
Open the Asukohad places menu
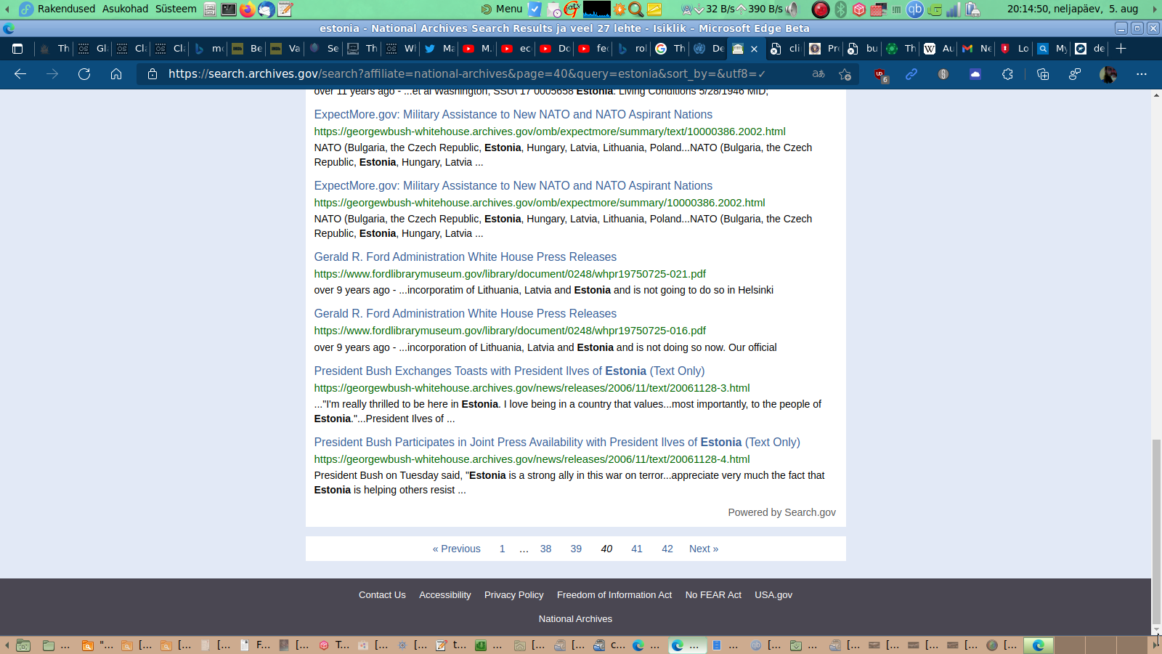click(x=125, y=9)
